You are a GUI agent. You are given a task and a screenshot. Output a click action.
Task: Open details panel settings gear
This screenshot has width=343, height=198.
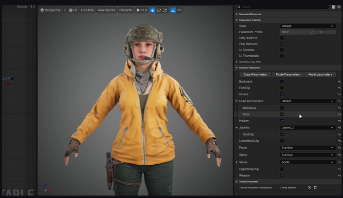point(340,7)
